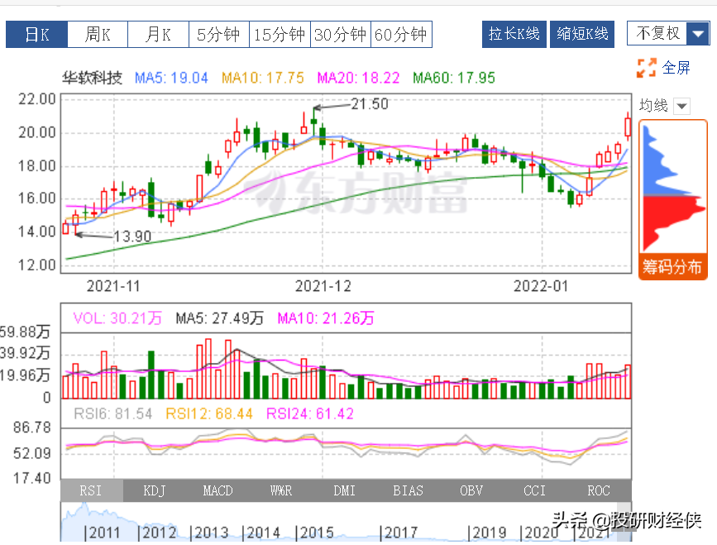Click the 华软科技 stock name
717x545 pixels.
point(93,79)
